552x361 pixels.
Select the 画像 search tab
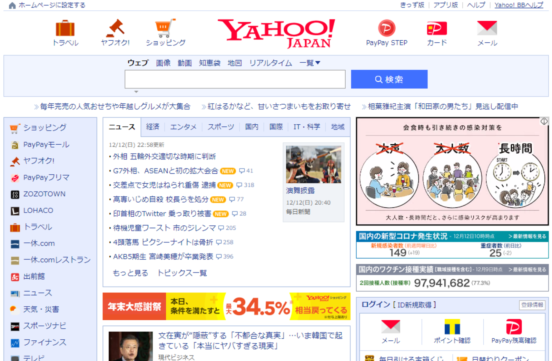(163, 63)
